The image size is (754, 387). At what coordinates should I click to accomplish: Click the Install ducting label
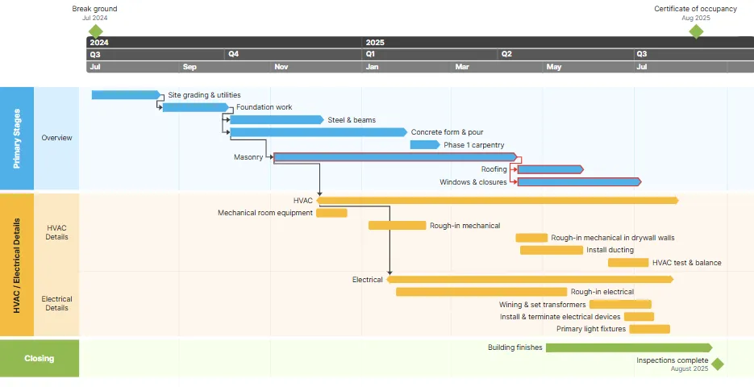pyautogui.click(x=610, y=250)
